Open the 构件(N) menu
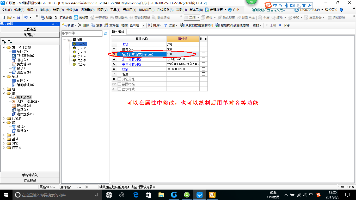 tap(45, 10)
